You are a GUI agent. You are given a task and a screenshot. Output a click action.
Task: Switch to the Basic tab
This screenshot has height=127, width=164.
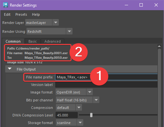(x=33, y=41)
